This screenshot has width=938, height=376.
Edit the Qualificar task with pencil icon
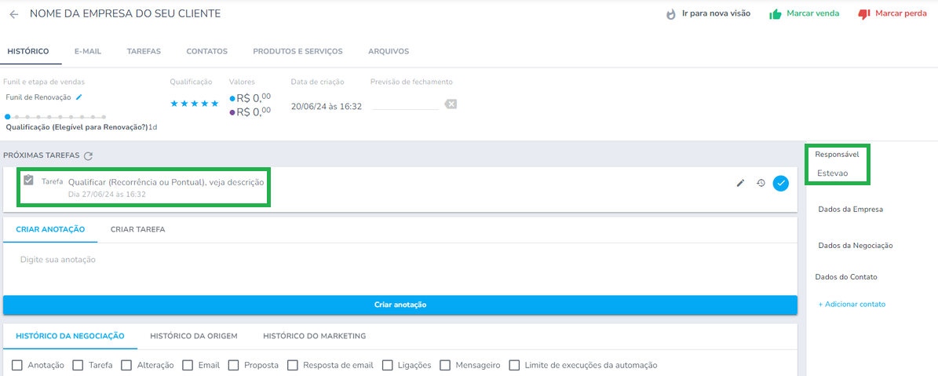(740, 183)
